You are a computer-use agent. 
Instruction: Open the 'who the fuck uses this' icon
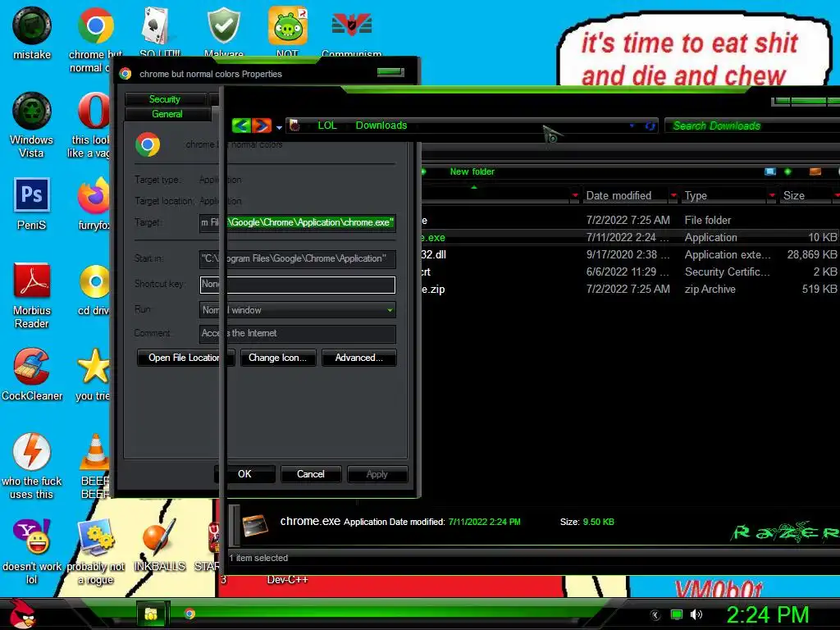pyautogui.click(x=32, y=466)
